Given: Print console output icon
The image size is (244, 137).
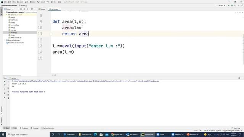Looking at the screenshot, I should click(8, 95).
